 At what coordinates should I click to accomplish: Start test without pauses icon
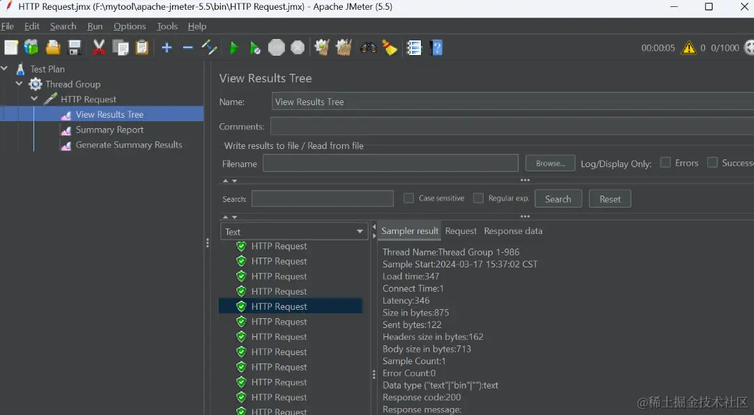(x=255, y=47)
